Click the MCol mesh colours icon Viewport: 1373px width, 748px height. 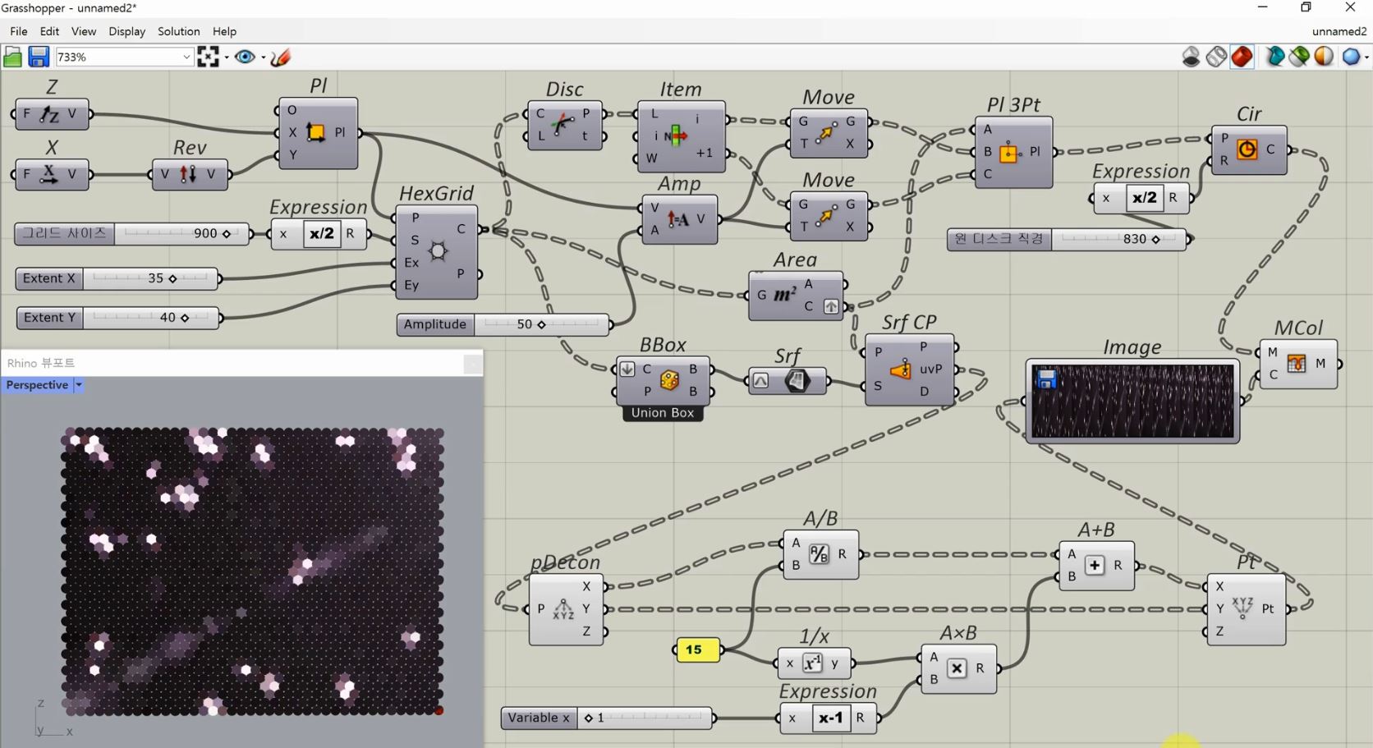tap(1297, 363)
